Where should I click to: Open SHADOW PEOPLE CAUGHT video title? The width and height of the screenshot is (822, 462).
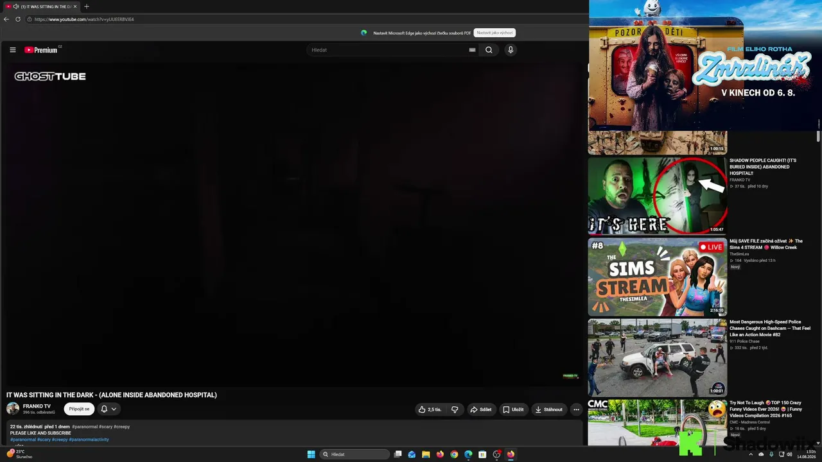click(763, 167)
